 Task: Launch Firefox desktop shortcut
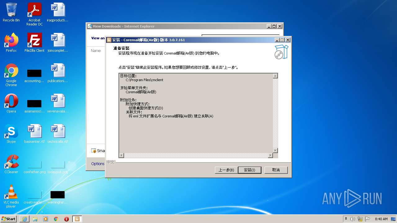11,43
